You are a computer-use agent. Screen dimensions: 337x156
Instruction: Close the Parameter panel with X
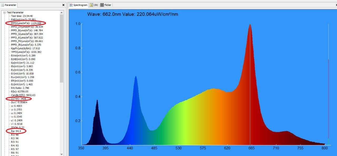coord(63,5)
